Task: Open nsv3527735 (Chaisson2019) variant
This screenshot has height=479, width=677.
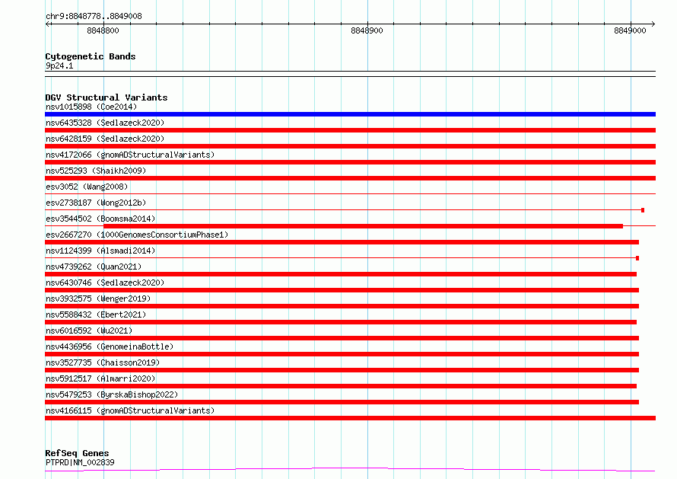Action: tap(103, 362)
